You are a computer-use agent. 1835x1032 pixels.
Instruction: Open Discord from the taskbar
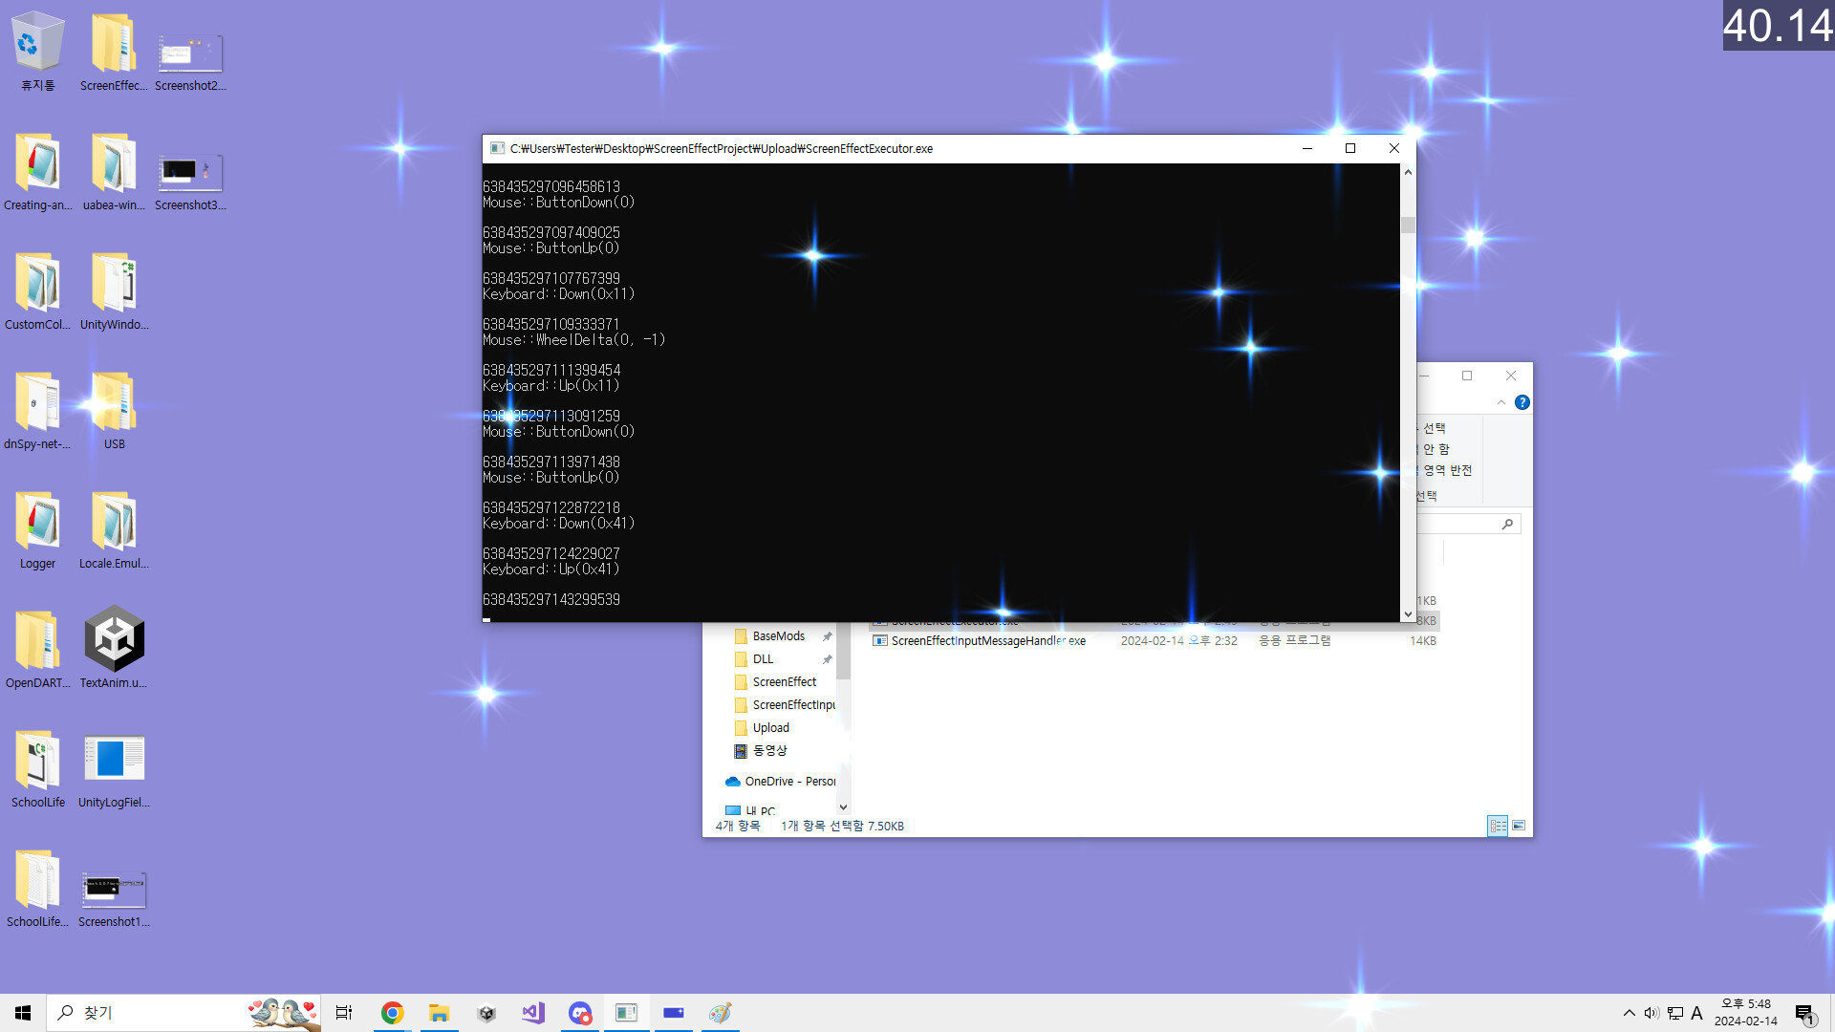580,1012
